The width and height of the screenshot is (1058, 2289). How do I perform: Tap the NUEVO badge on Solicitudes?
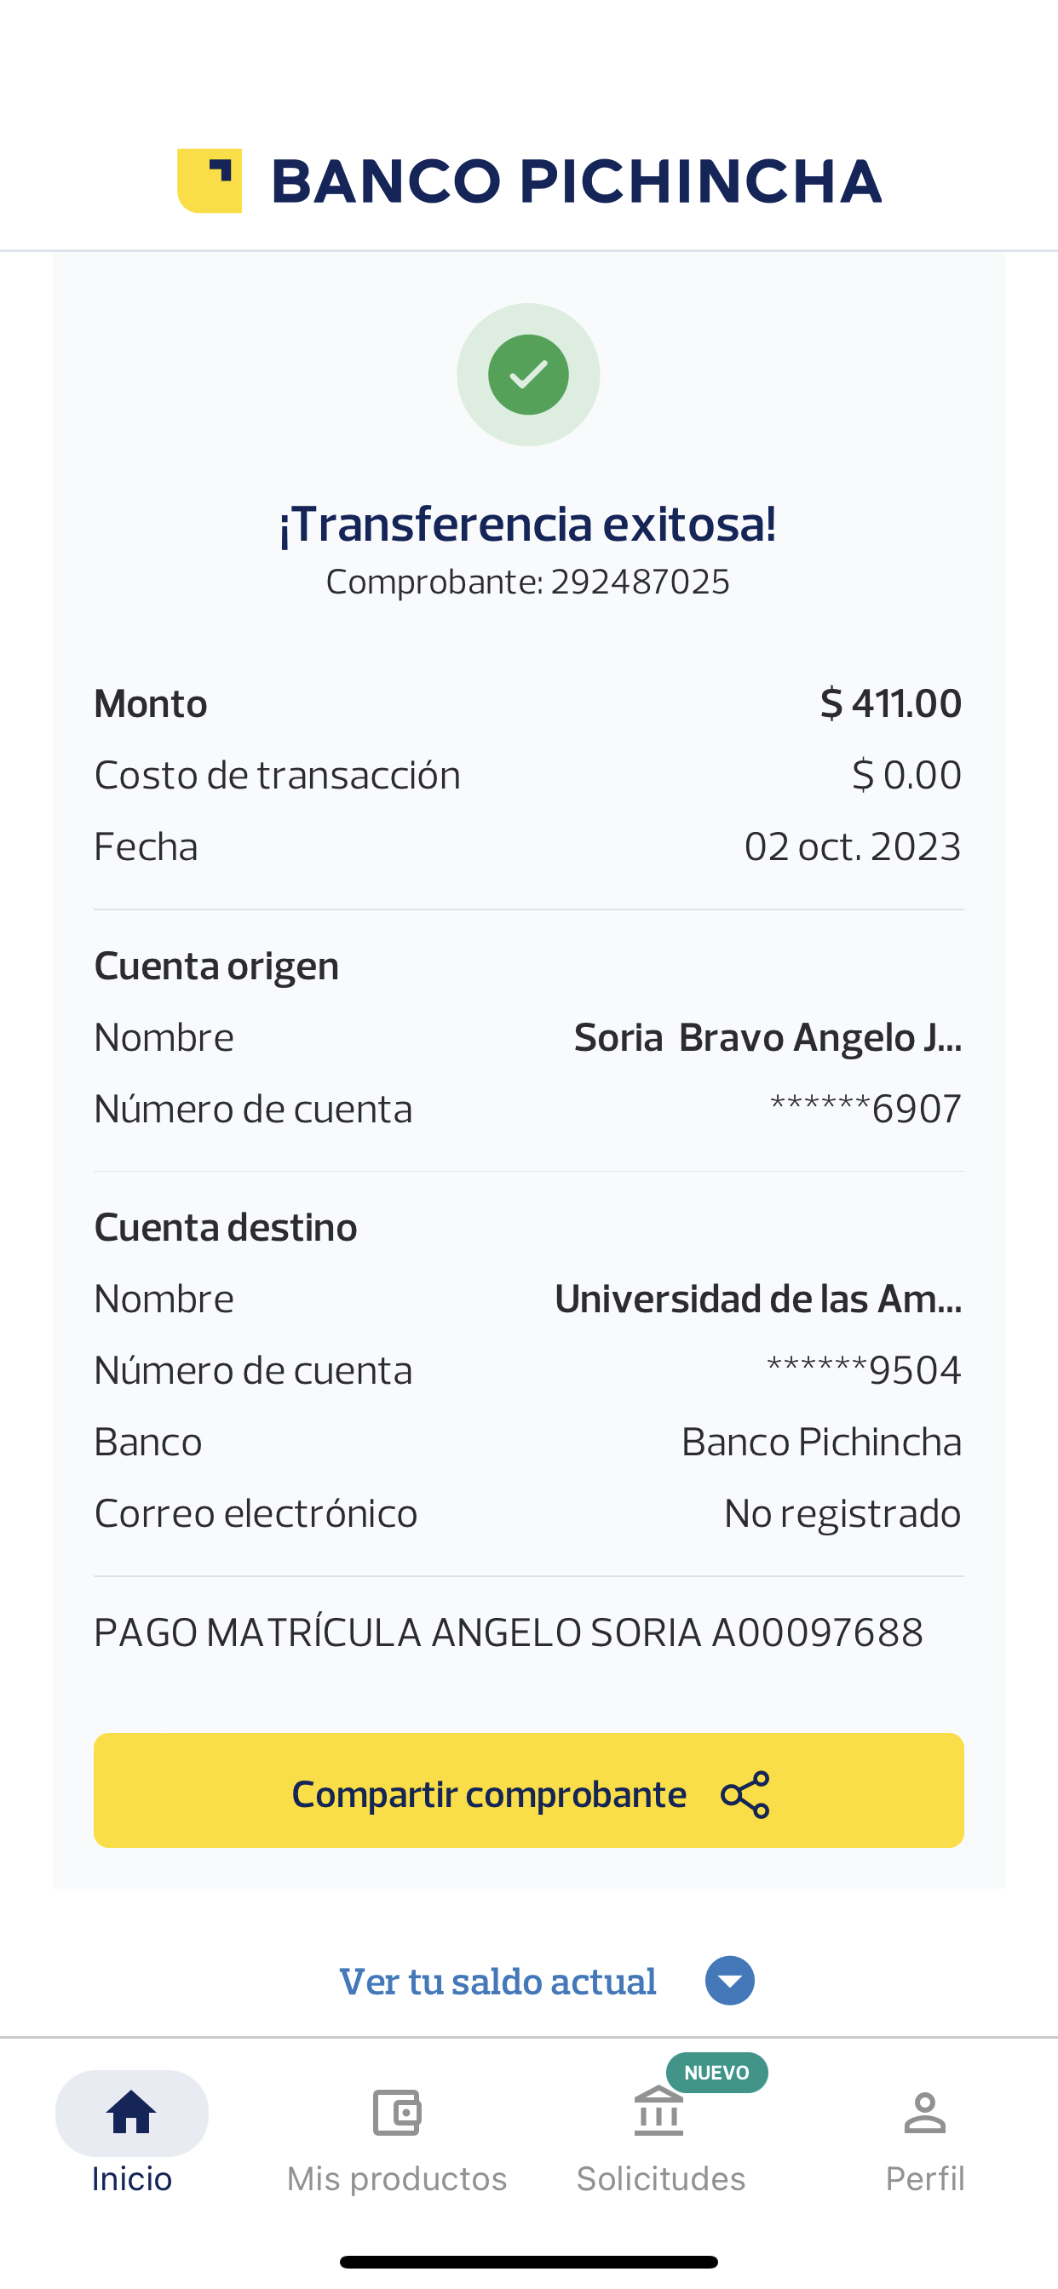coord(716,2072)
